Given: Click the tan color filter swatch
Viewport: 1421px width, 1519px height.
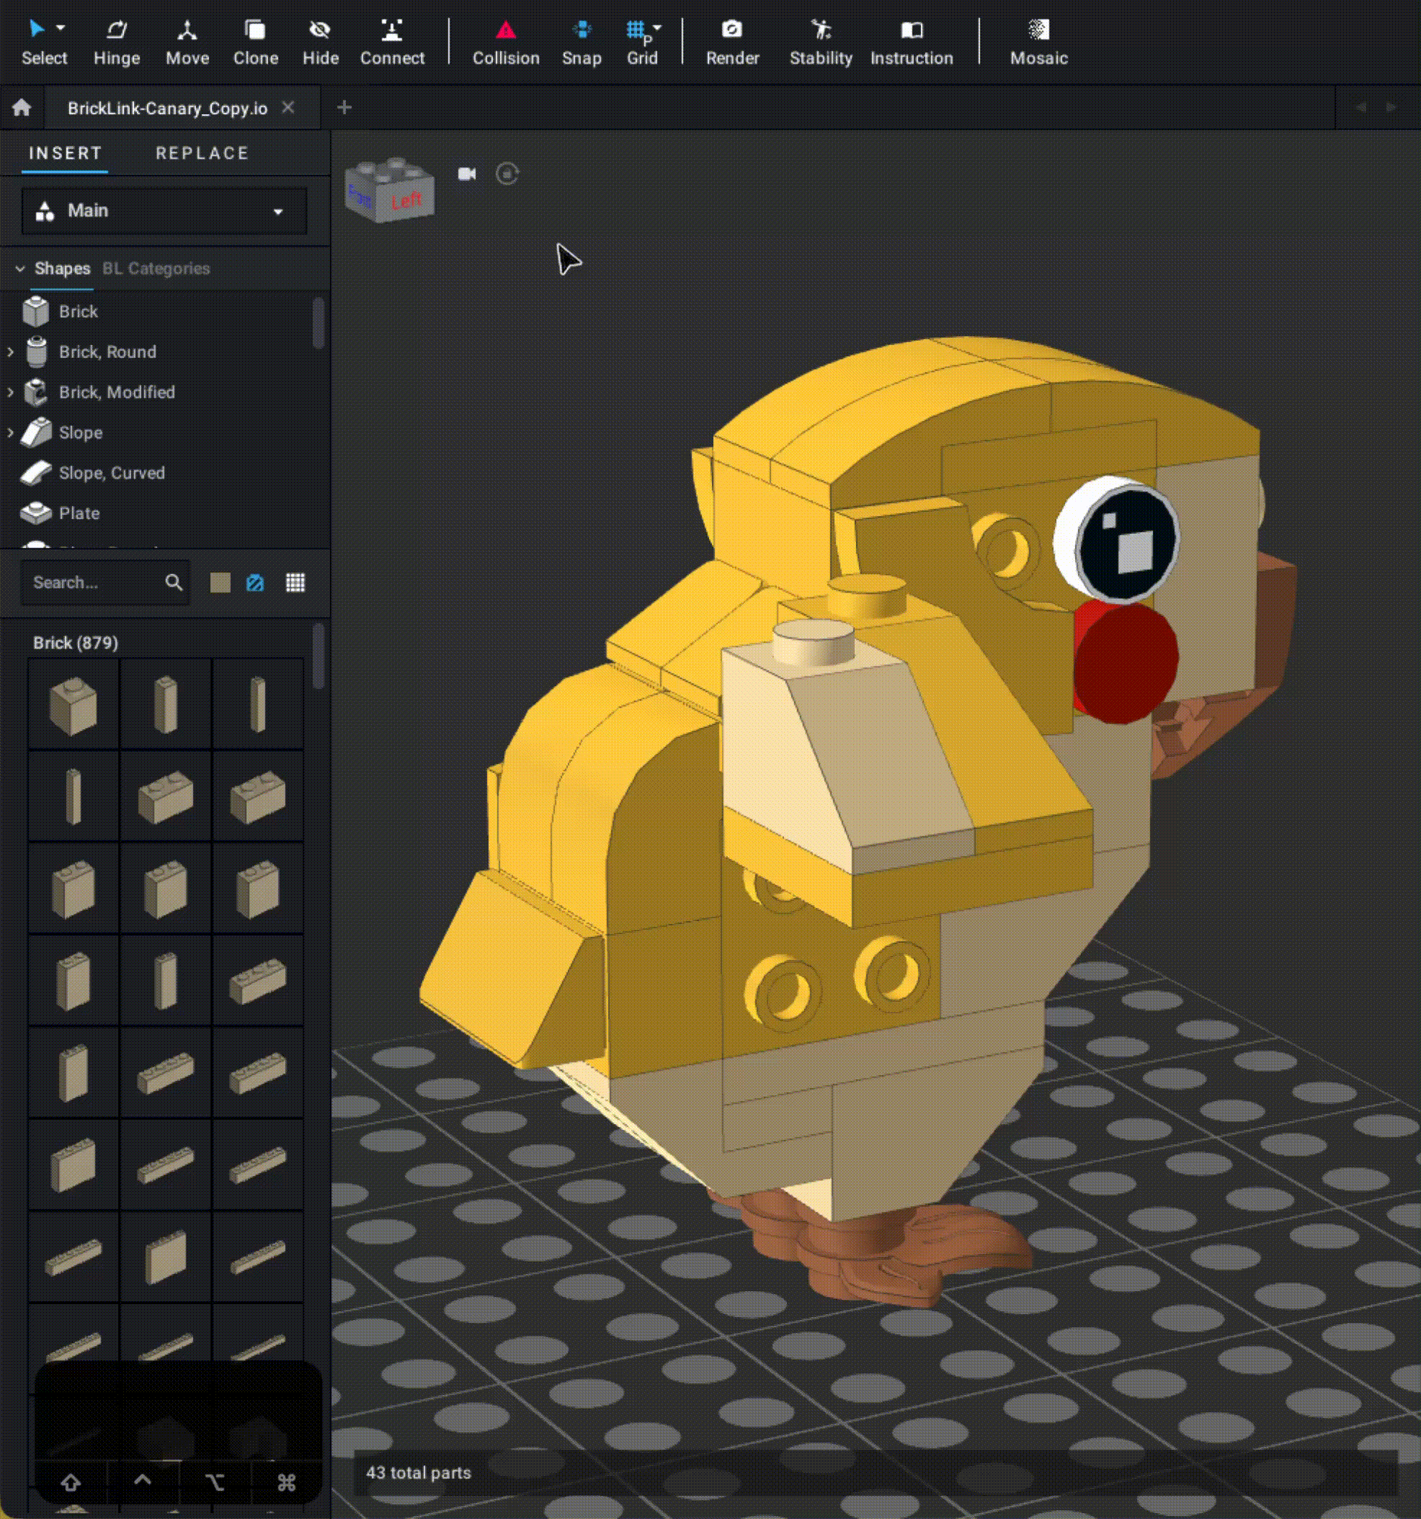Looking at the screenshot, I should tap(220, 583).
